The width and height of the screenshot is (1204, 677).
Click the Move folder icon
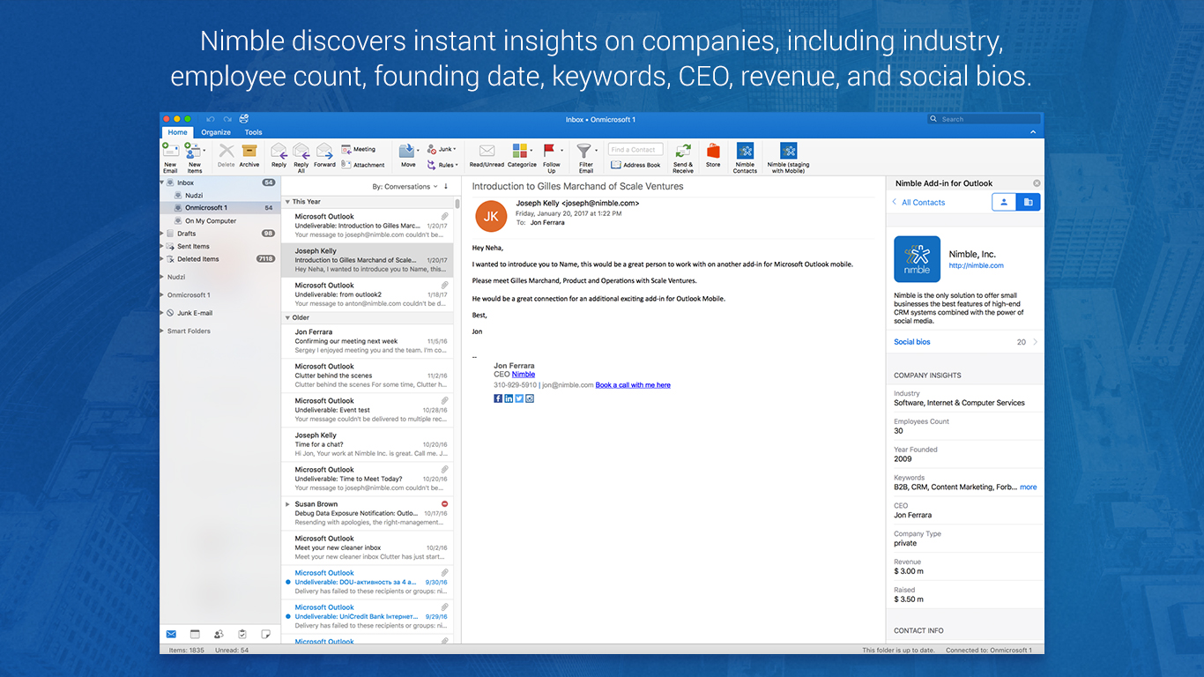point(407,151)
